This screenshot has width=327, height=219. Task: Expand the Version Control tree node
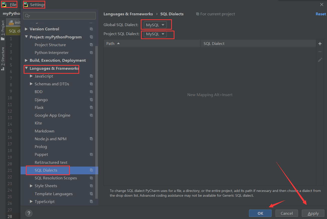click(x=26, y=29)
